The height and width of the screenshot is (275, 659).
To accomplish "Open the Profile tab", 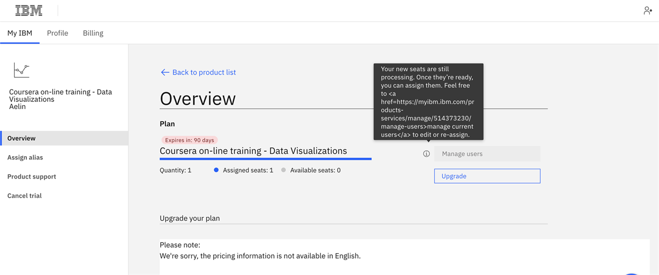I will [58, 33].
